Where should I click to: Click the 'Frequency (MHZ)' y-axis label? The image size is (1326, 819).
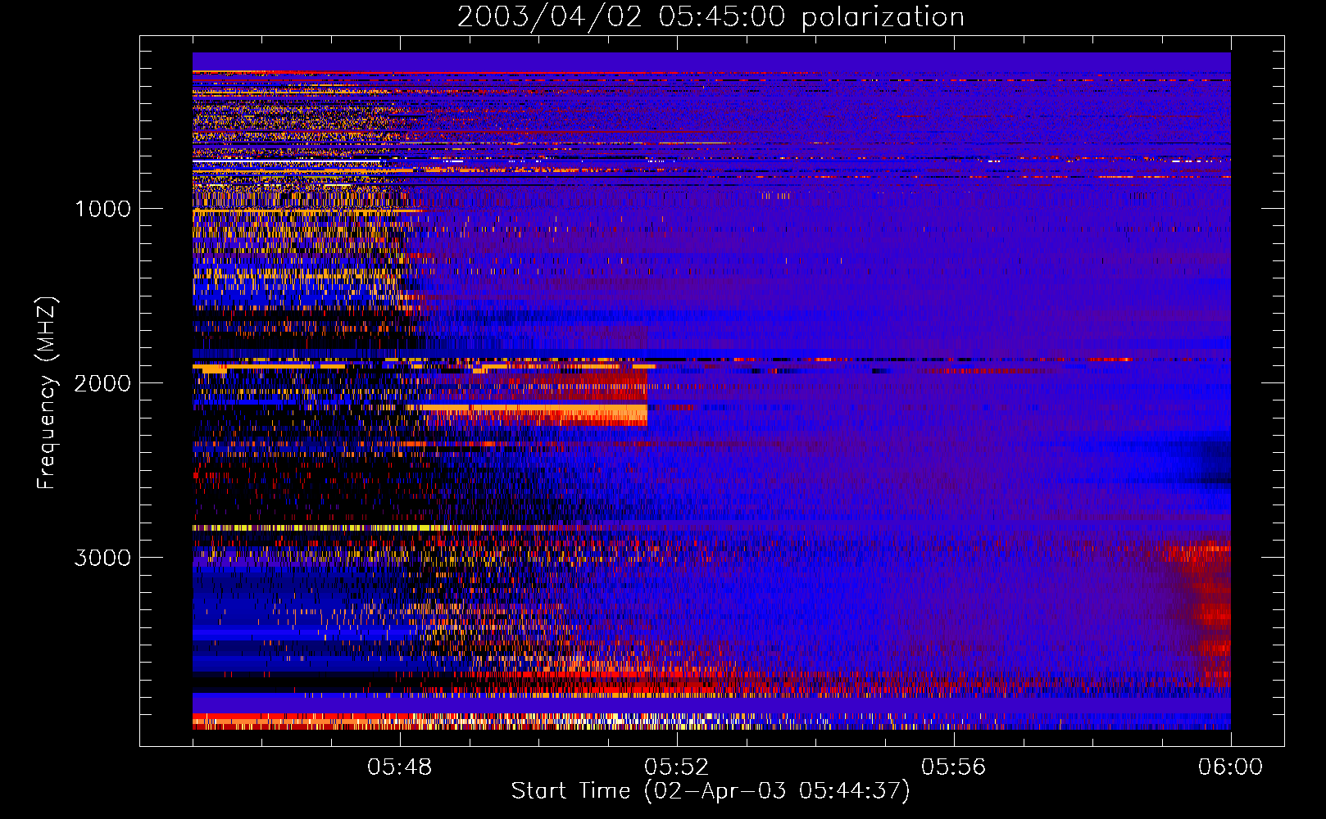coord(47,394)
